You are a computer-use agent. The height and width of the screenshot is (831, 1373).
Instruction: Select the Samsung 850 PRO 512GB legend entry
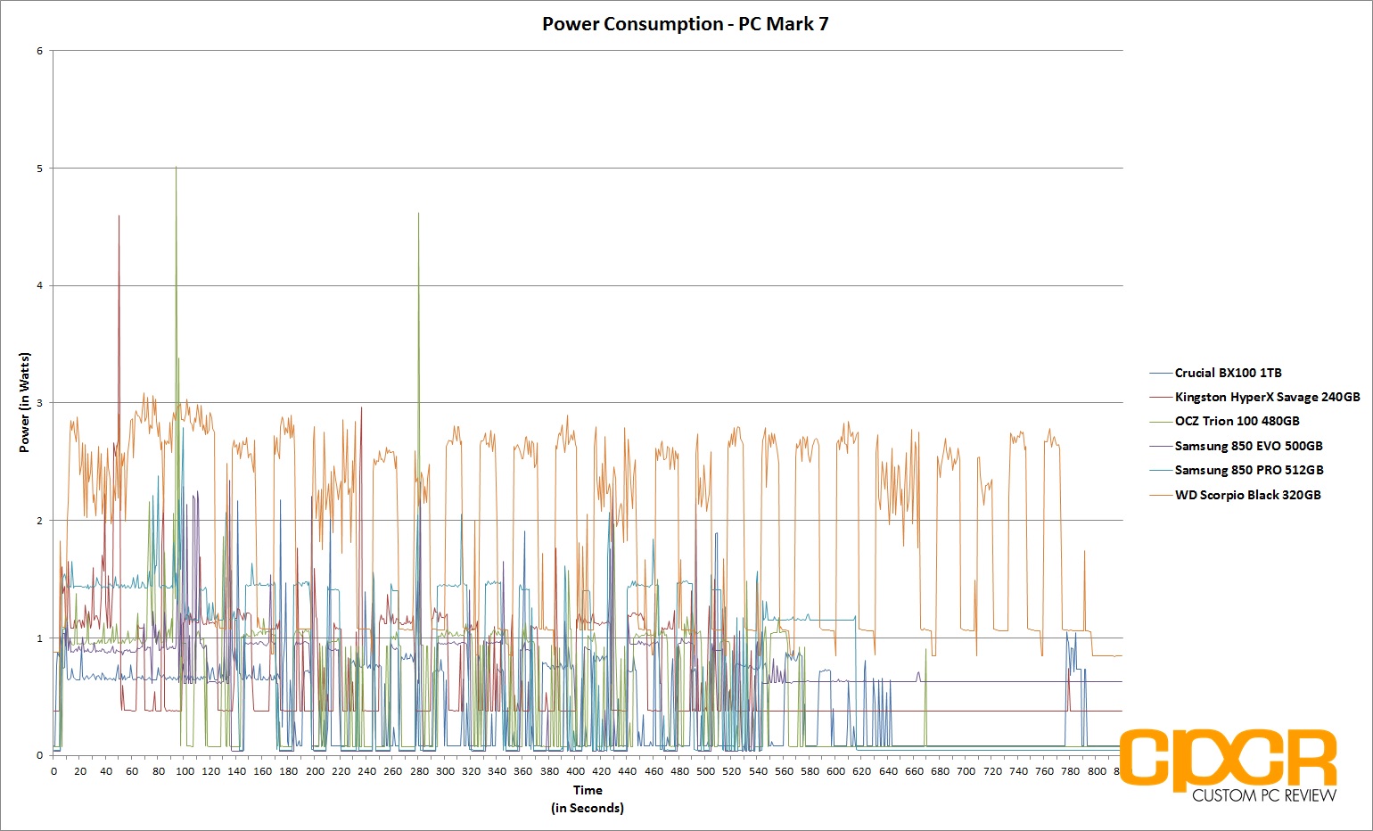pos(1237,470)
